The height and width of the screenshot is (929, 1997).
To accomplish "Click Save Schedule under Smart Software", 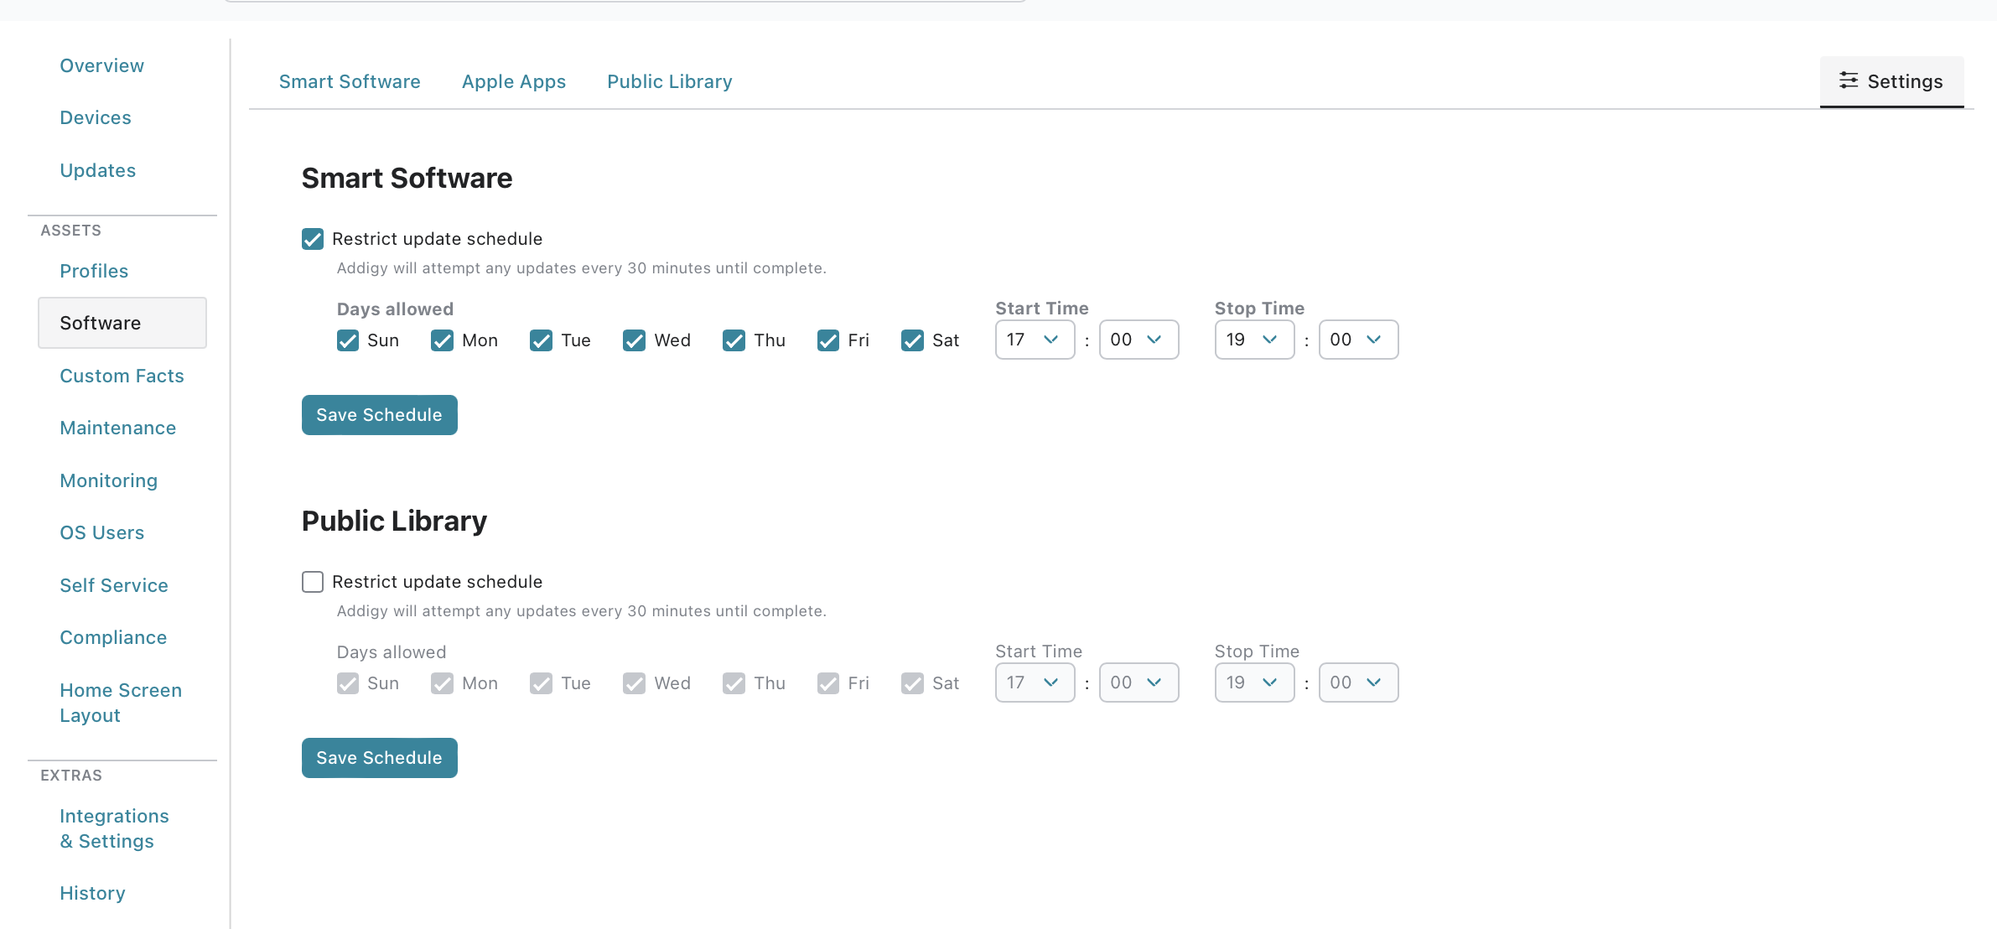I will (x=379, y=414).
